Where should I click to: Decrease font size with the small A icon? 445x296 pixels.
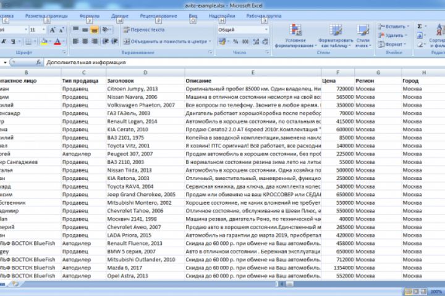[x=61, y=30]
